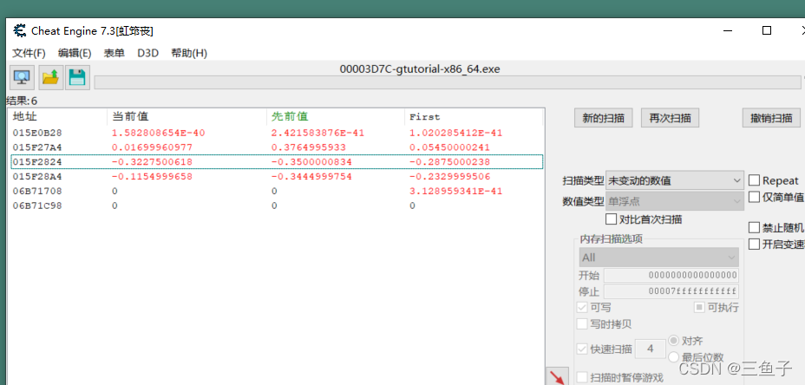Select the address row 015F27A4
The width and height of the screenshot is (805, 385).
pyautogui.click(x=276, y=147)
